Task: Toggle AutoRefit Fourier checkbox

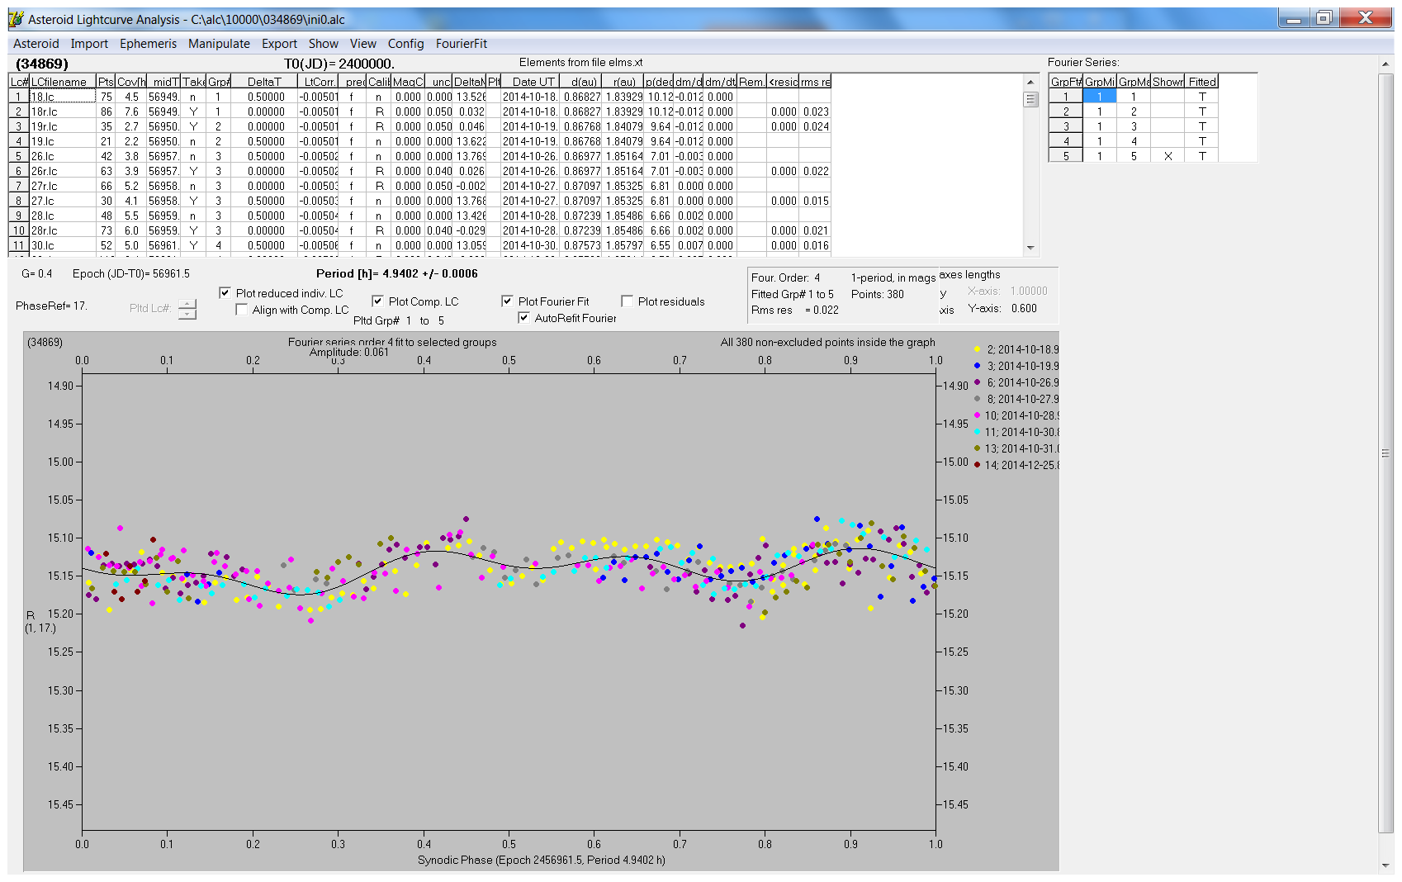Action: pyautogui.click(x=523, y=318)
